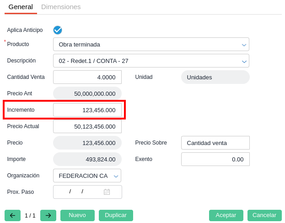The height and width of the screenshot is (223, 285).
Task: Open the Prox. Paso calendar picker
Action: point(107,192)
